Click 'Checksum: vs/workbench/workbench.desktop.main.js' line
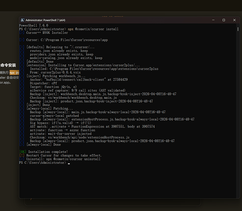242x211 pixels. 73,97
